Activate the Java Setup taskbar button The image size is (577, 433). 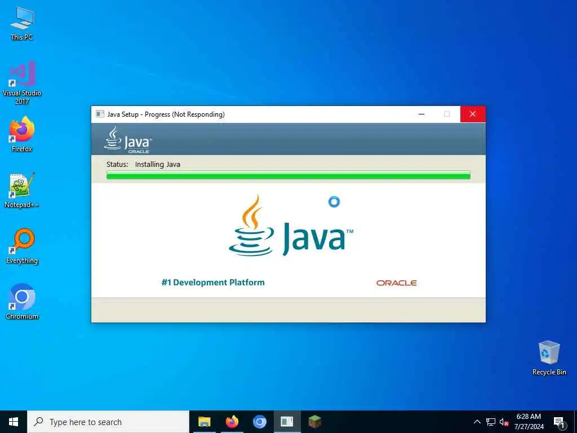click(x=287, y=422)
